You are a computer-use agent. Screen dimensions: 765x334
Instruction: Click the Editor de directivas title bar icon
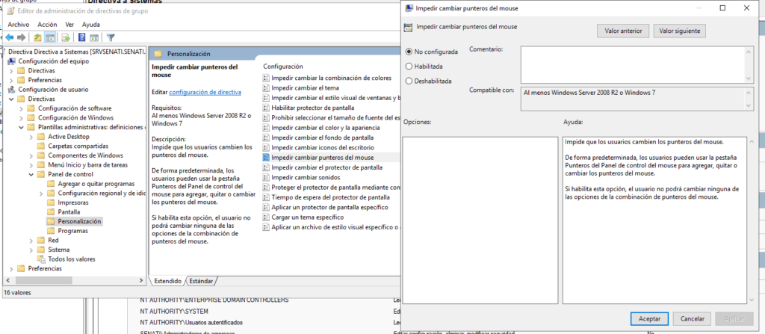coord(10,10)
